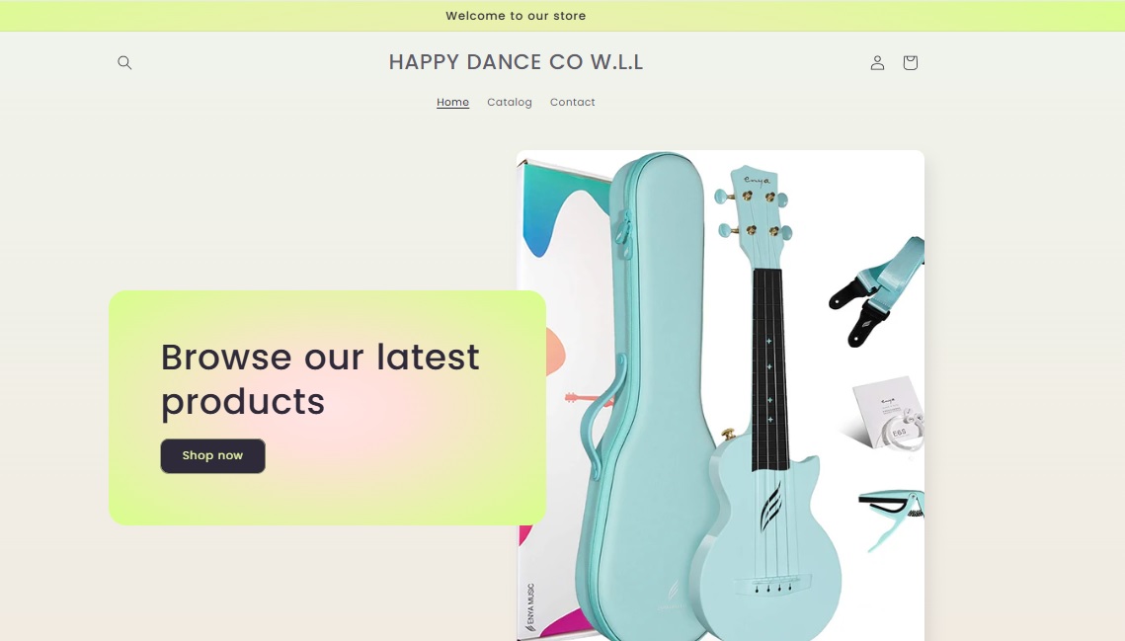Open the shopping cart icon
Image resolution: width=1125 pixels, height=641 pixels.
[x=910, y=62]
